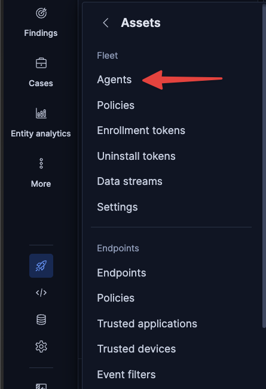Open Uninstall tokens
The width and height of the screenshot is (266, 389).
pyautogui.click(x=136, y=156)
